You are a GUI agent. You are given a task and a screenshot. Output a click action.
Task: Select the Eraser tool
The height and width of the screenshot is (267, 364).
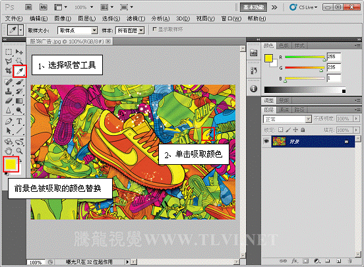9,101
